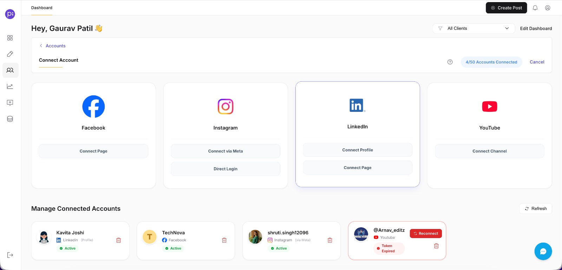Open the chat support bubble
Screen dimensions: 562x270
543,251
